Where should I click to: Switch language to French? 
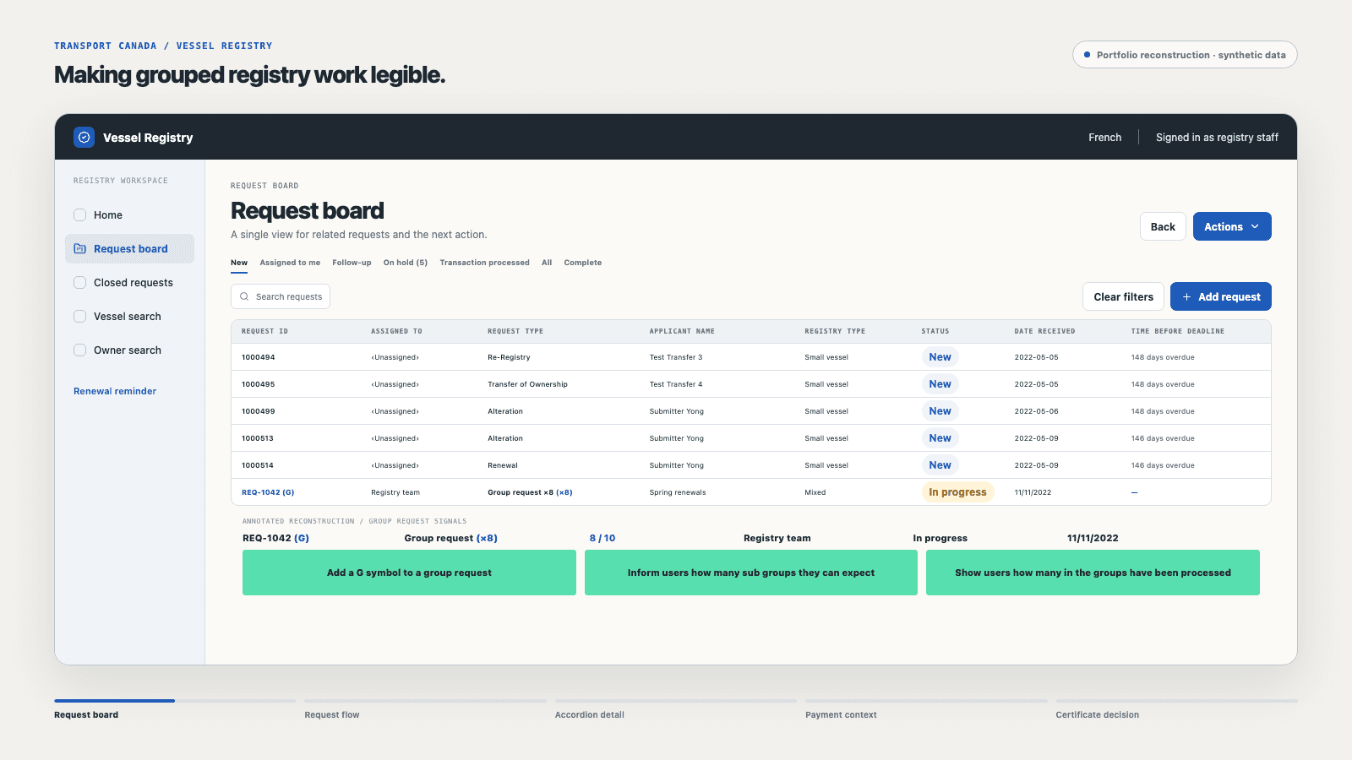pyautogui.click(x=1104, y=137)
